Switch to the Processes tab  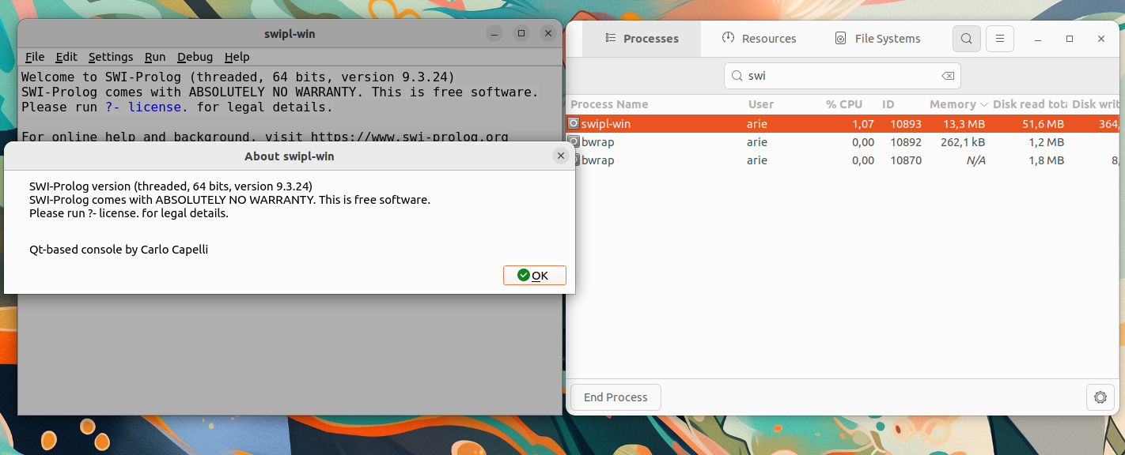point(642,38)
